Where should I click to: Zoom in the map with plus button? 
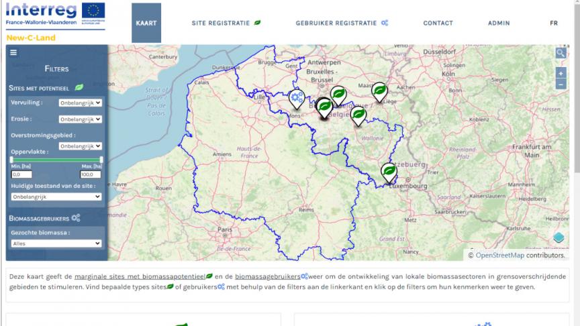pyautogui.click(x=561, y=73)
